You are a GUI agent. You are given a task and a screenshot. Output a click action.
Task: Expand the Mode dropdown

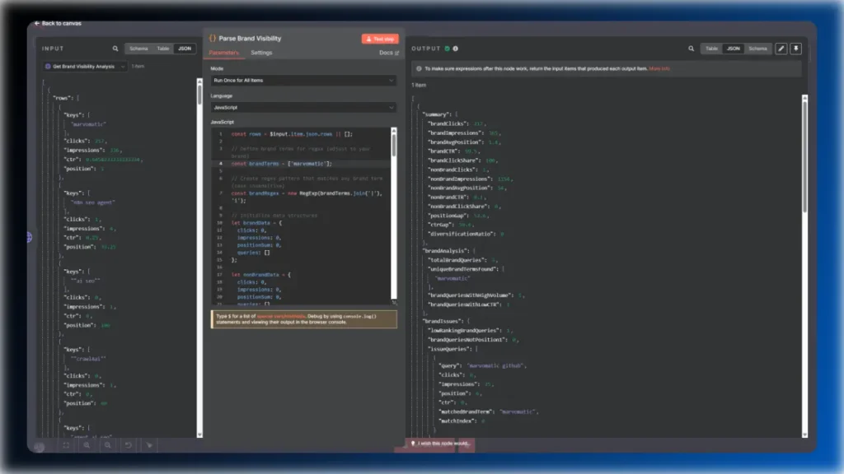tap(303, 80)
